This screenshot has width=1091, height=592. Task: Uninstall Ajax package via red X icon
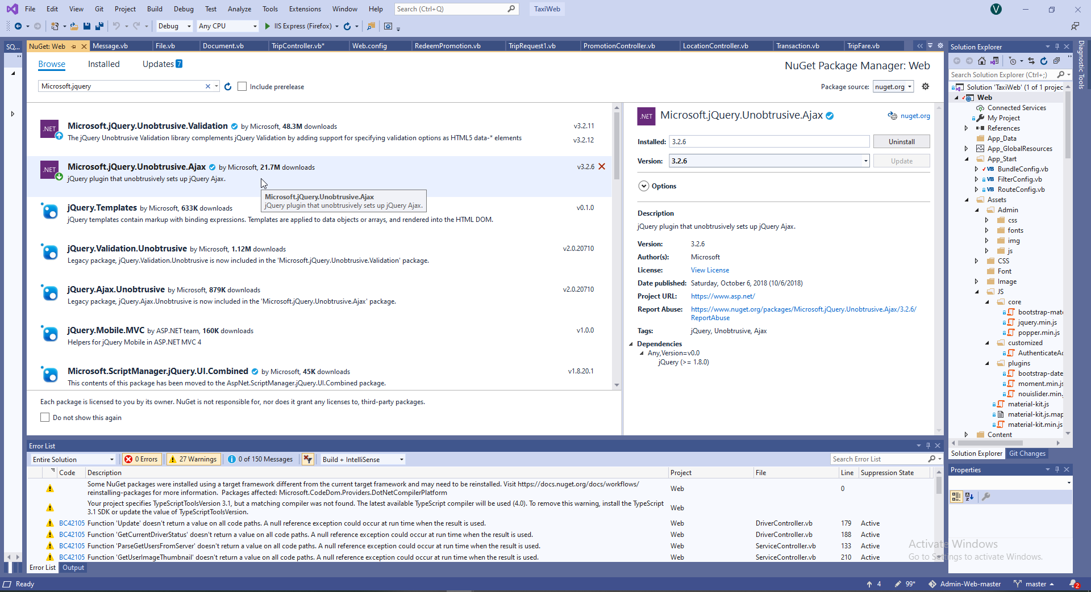602,167
